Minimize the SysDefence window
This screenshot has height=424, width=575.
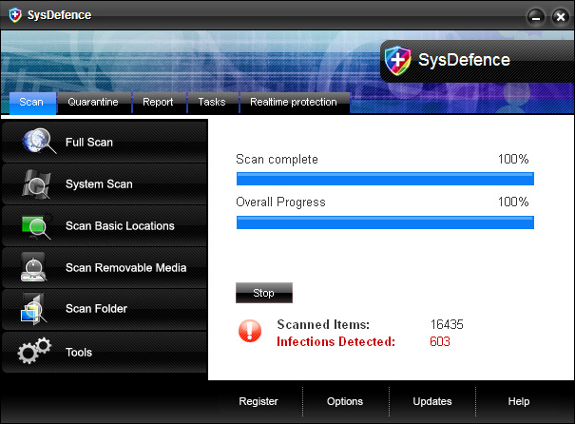[536, 17]
